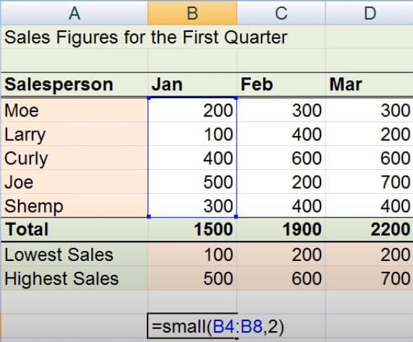The image size is (413, 342).
Task: Select column D header
Action: point(370,13)
